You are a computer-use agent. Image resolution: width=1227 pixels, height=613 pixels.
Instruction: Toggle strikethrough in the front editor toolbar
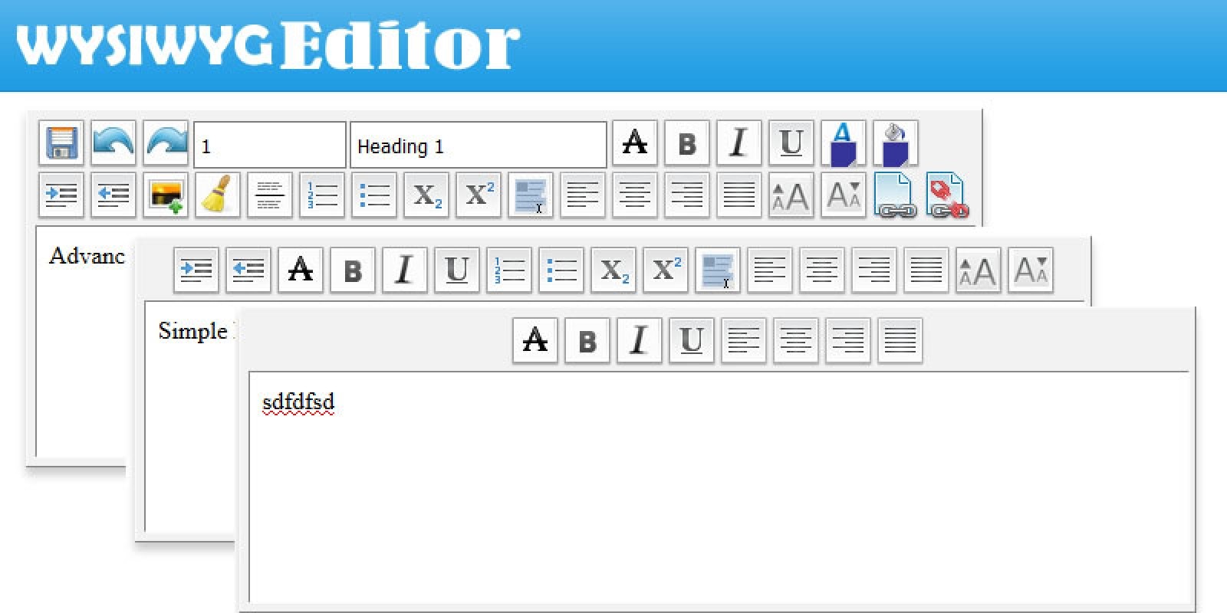535,340
